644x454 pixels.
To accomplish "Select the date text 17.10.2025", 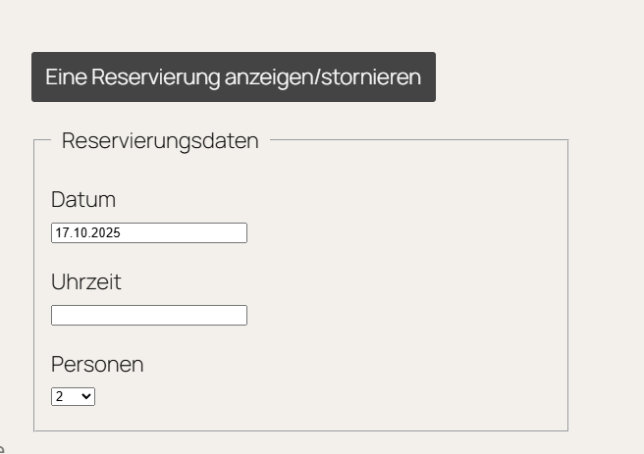I will point(88,233).
